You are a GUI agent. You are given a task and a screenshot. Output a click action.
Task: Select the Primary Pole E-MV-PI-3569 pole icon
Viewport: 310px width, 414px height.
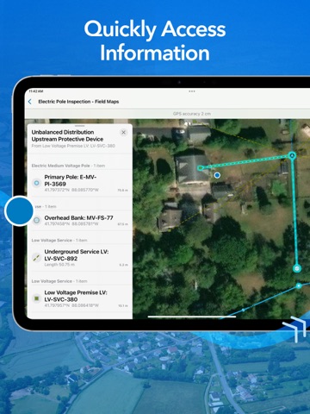pyautogui.click(x=36, y=183)
